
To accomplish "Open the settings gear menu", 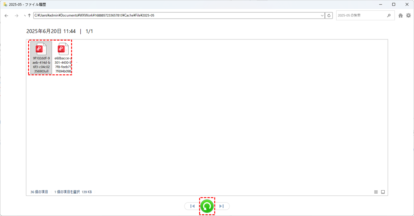I will pos(408,15).
